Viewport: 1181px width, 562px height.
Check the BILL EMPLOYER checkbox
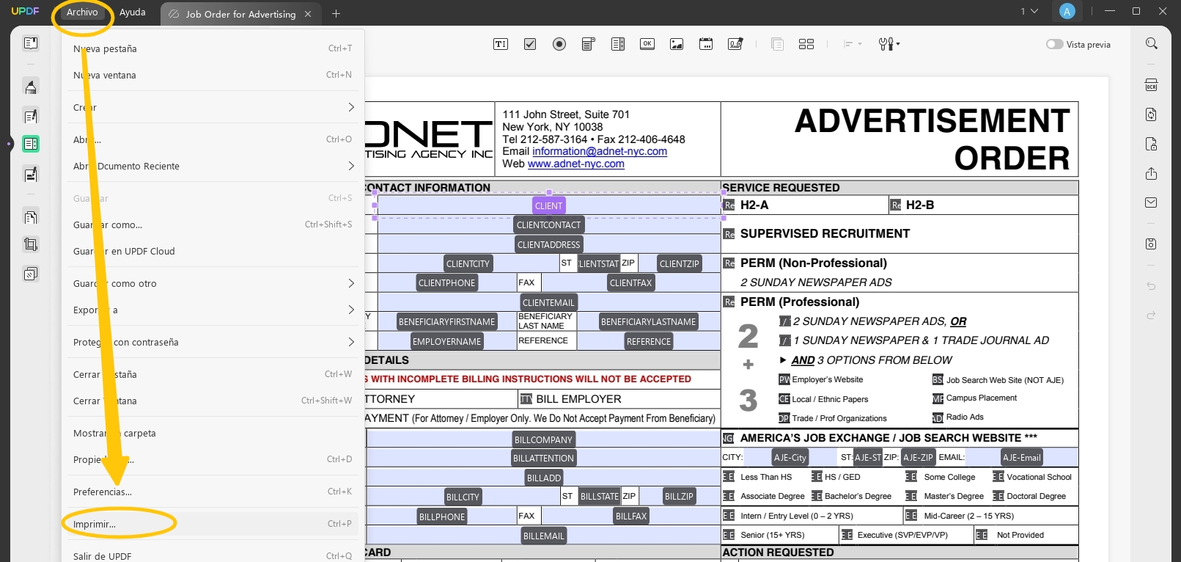pos(526,399)
